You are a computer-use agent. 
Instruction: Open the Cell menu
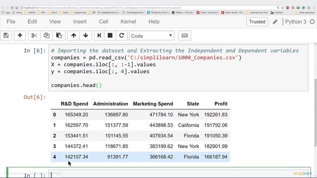tap(104, 22)
